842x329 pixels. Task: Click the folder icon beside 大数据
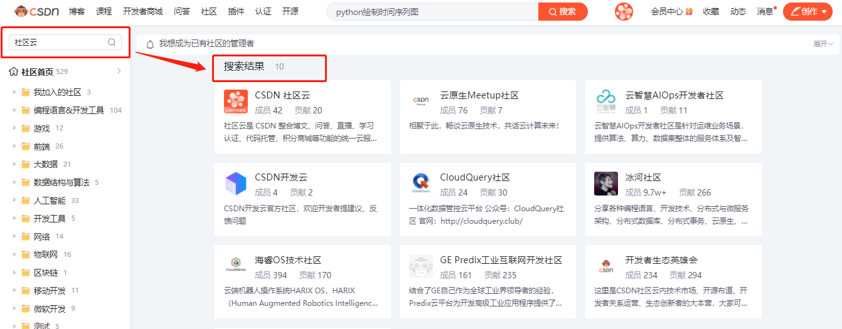tap(26, 164)
